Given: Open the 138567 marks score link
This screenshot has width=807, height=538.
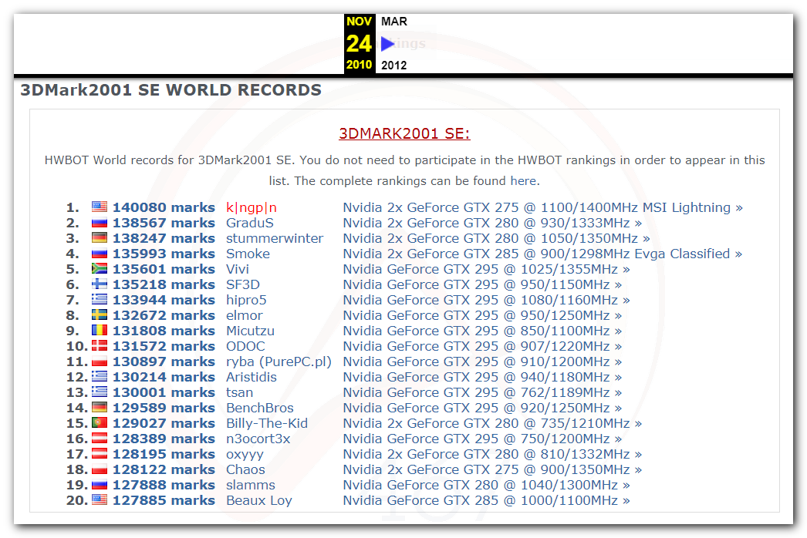Looking at the screenshot, I should point(164,223).
